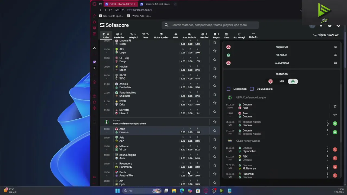347x195 pixels.
Task: Click the UEFA Conference League emblem in list
Action: point(107,122)
